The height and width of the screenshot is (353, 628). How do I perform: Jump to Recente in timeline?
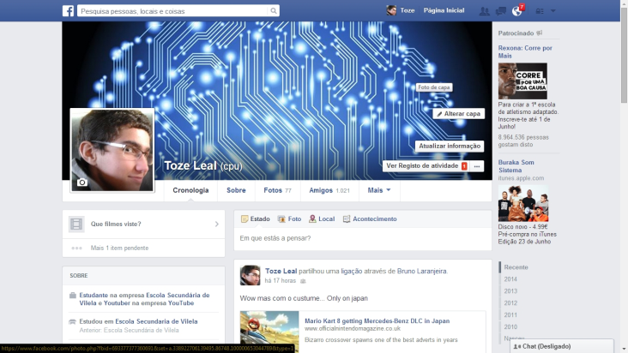(516, 267)
